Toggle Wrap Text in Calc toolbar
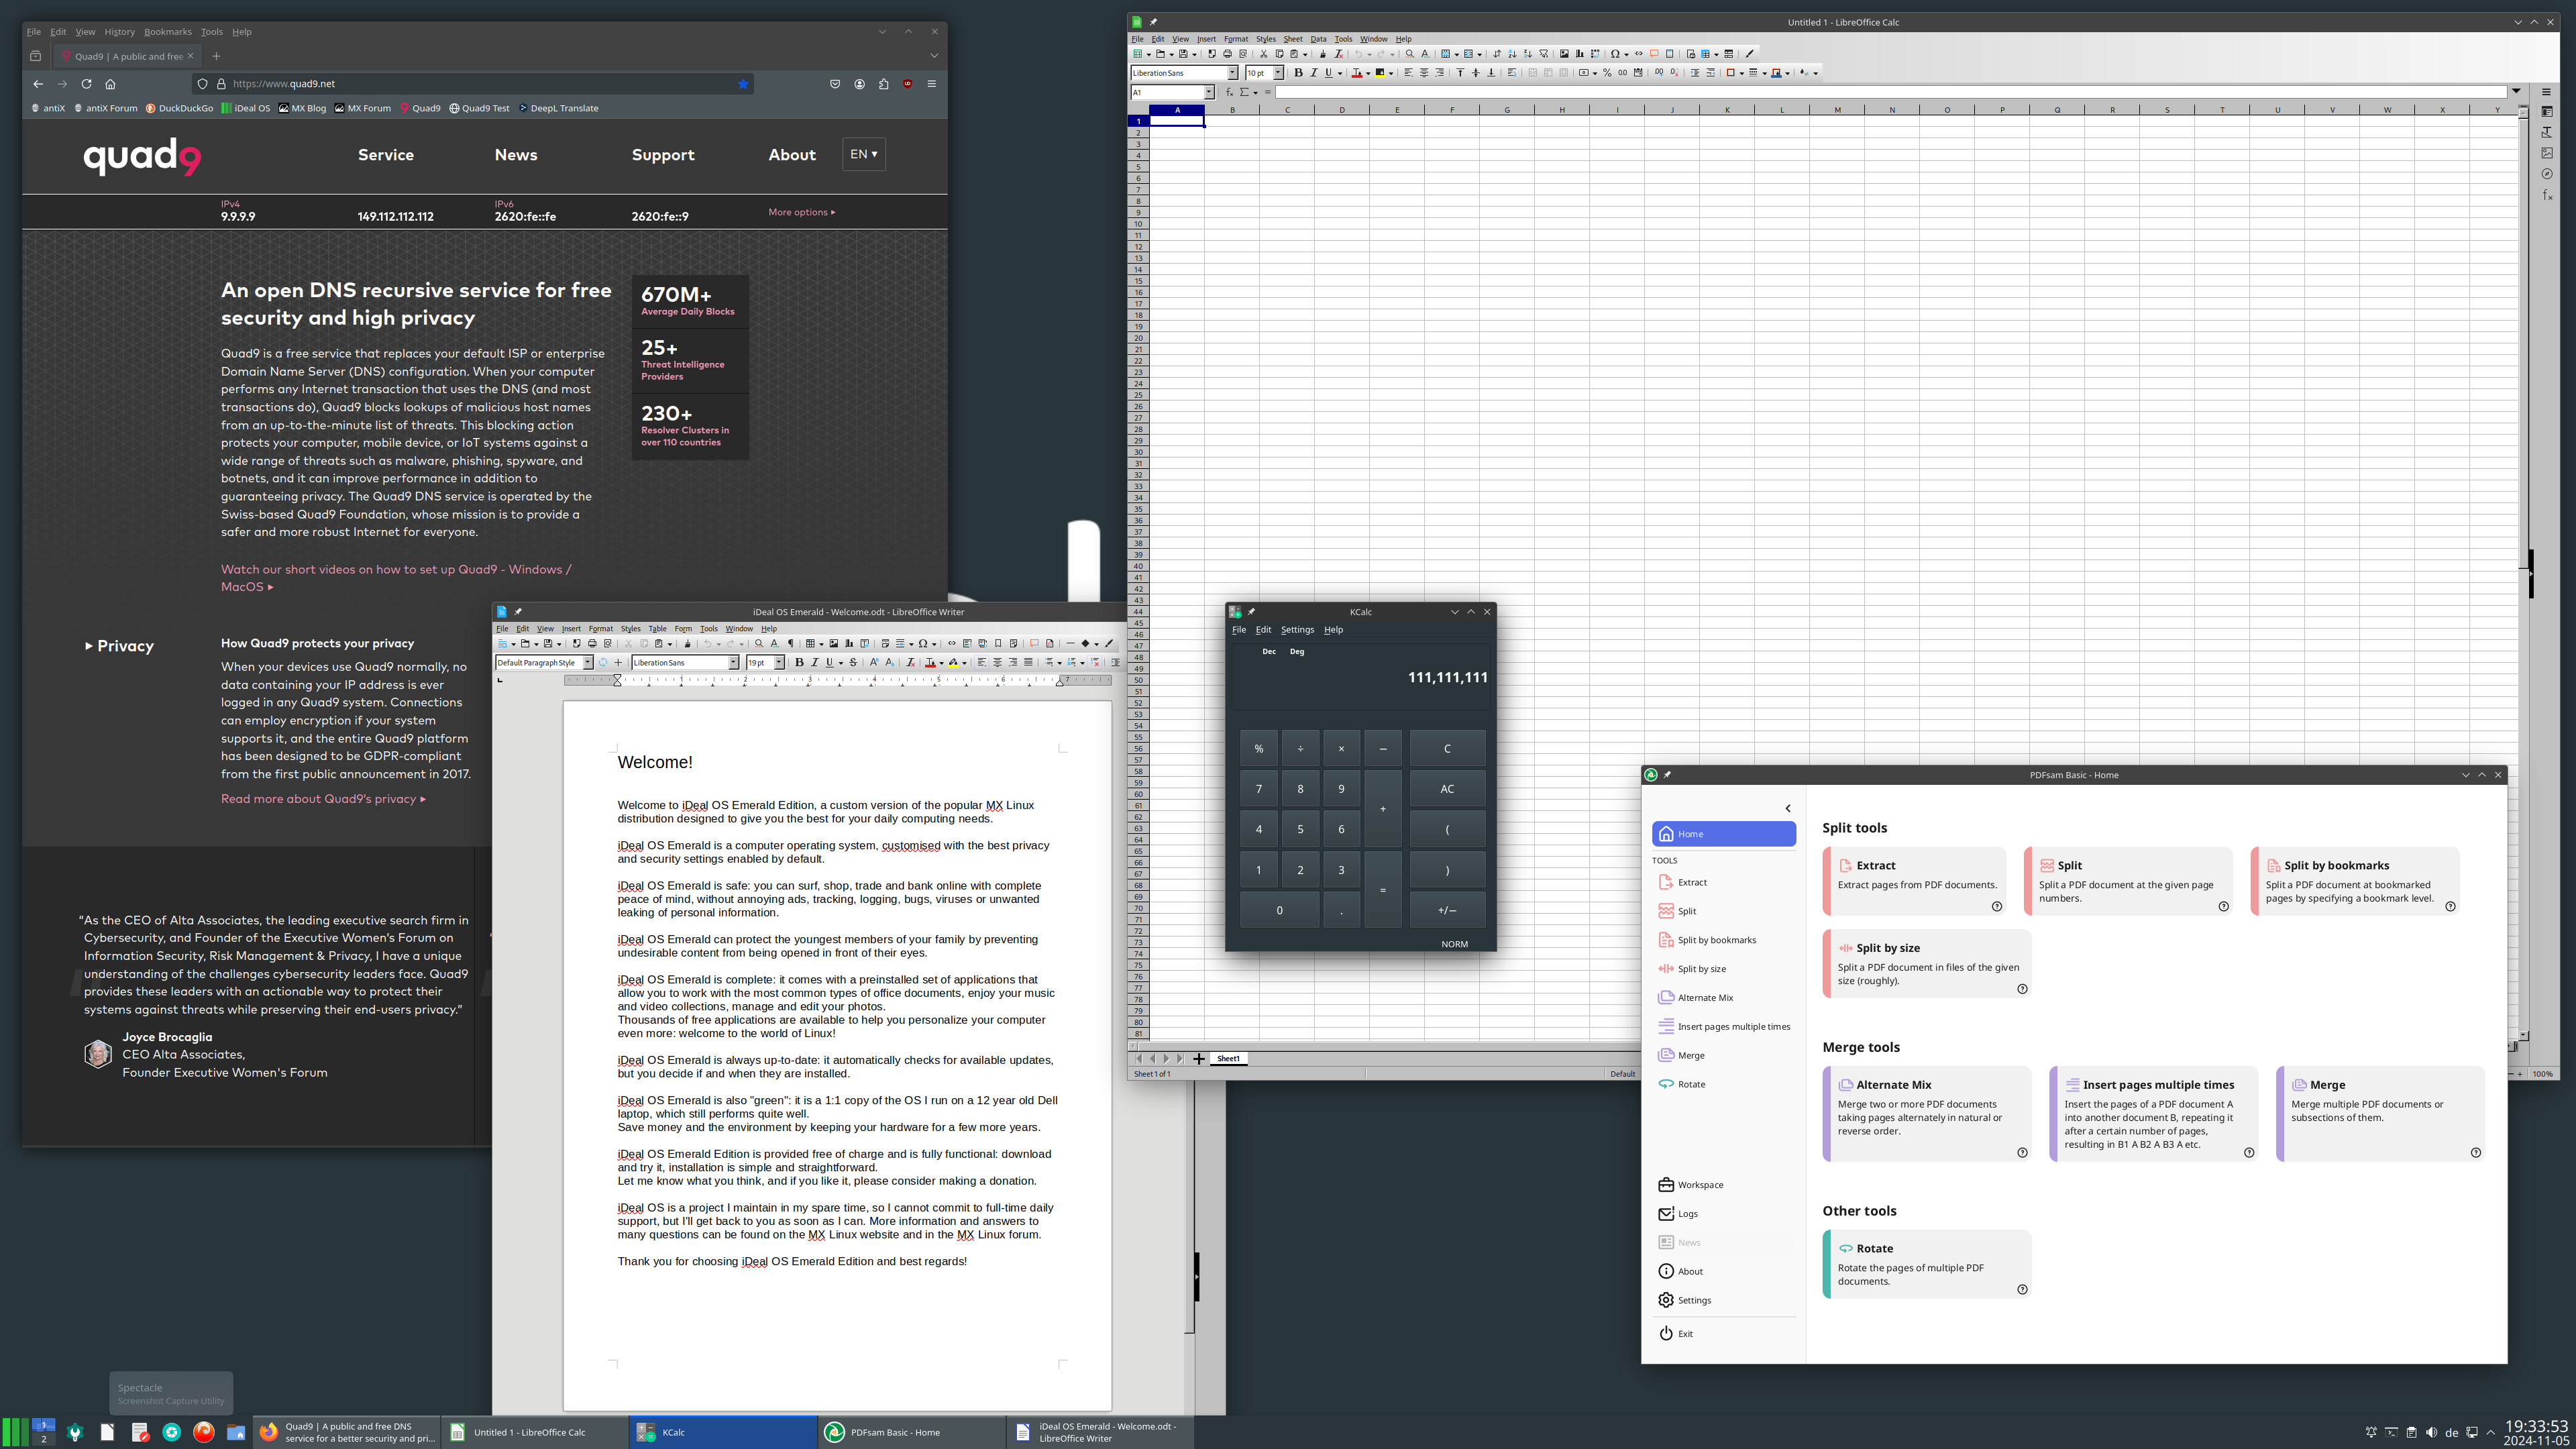 click(1512, 73)
